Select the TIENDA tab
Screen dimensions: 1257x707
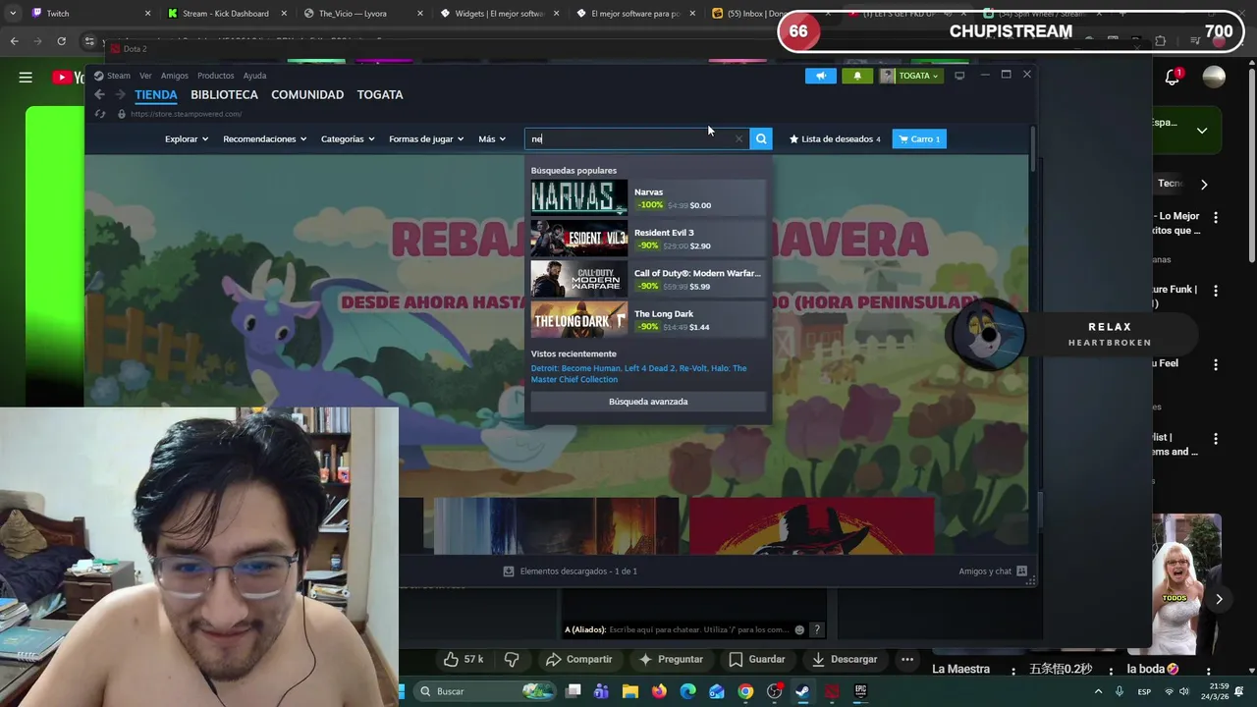[156, 94]
